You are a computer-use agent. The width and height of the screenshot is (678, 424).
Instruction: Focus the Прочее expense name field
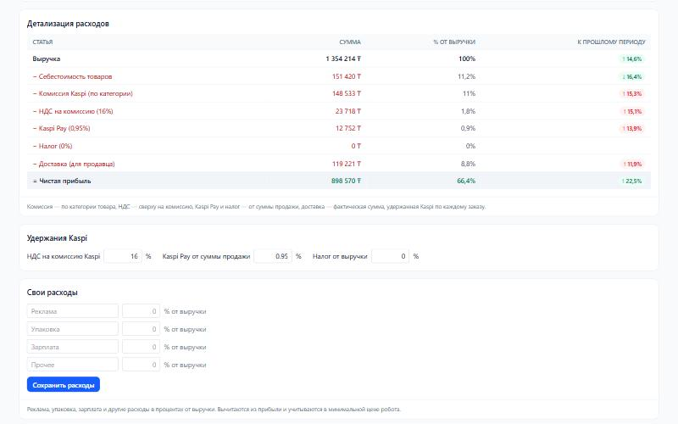point(73,365)
